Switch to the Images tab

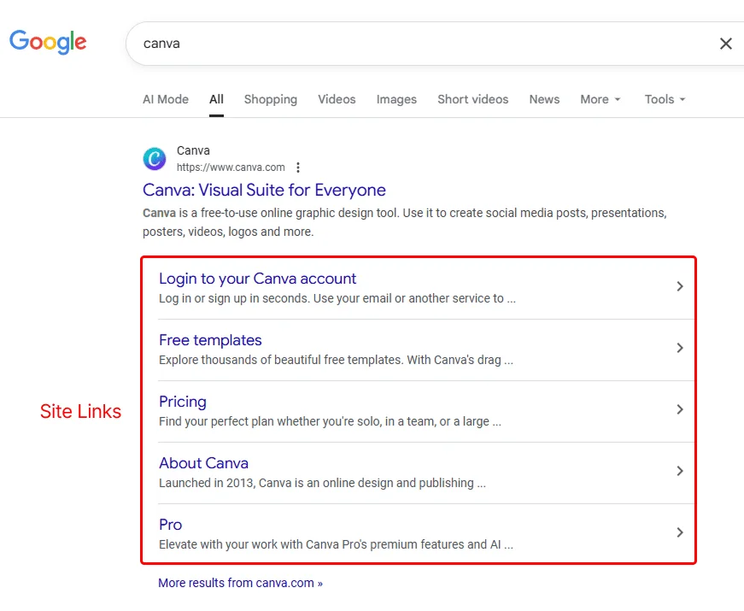(x=395, y=99)
